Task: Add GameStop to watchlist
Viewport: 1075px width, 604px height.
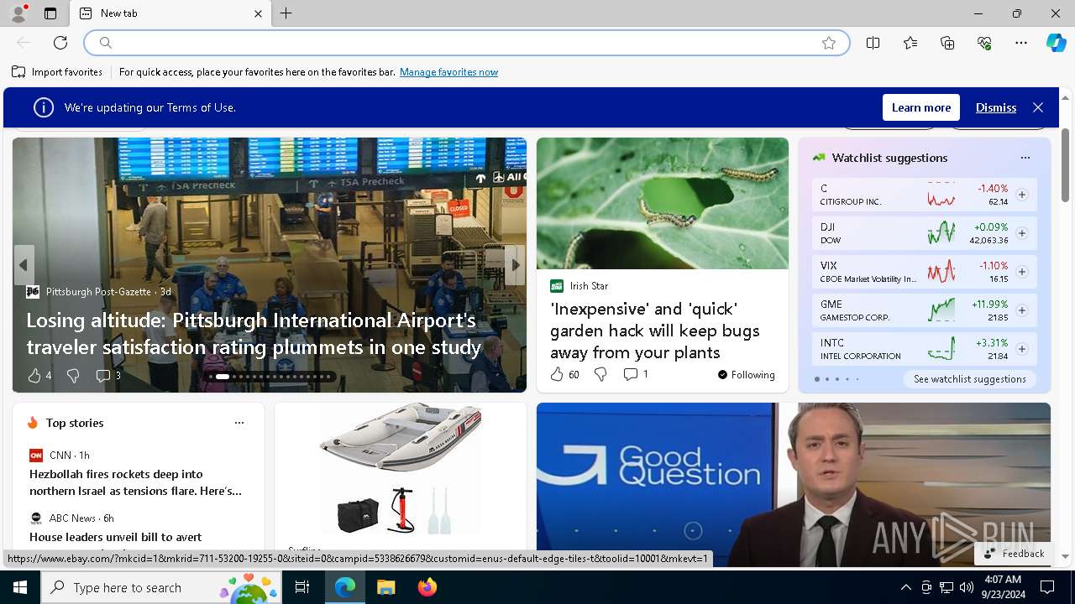Action: tap(1022, 310)
